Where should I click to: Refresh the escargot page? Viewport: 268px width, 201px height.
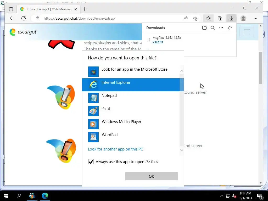(24, 18)
